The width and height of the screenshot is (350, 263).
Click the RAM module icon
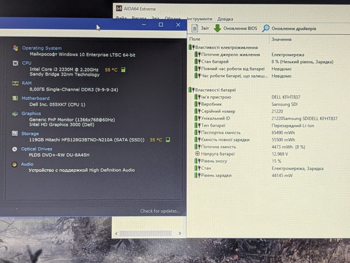[x=15, y=83]
